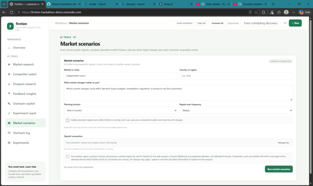Switch to the render - Search tab
The image size is (313, 186).
tap(101, 4)
